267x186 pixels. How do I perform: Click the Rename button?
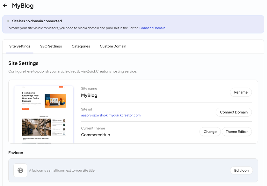pos(241,92)
